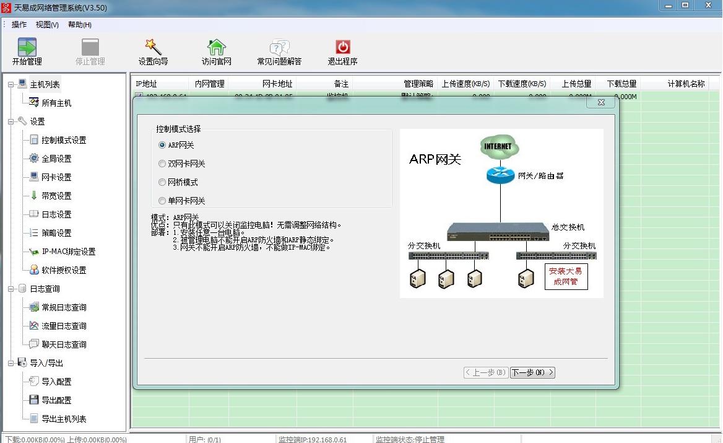723x443 pixels.
Task: Open the 视图(V) menu
Action: 47,24
